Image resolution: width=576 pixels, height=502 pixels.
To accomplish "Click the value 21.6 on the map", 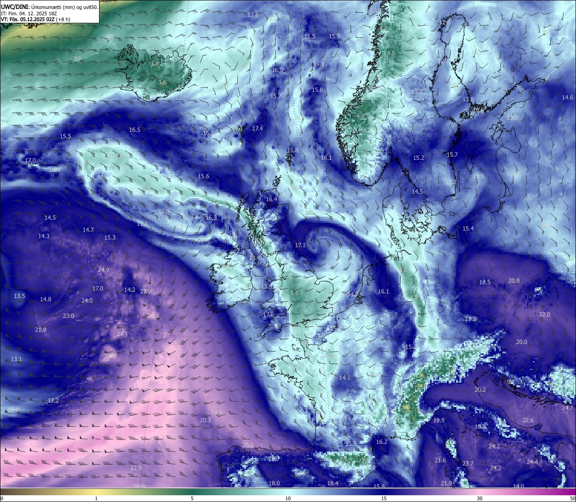I will pyautogui.click(x=440, y=461).
